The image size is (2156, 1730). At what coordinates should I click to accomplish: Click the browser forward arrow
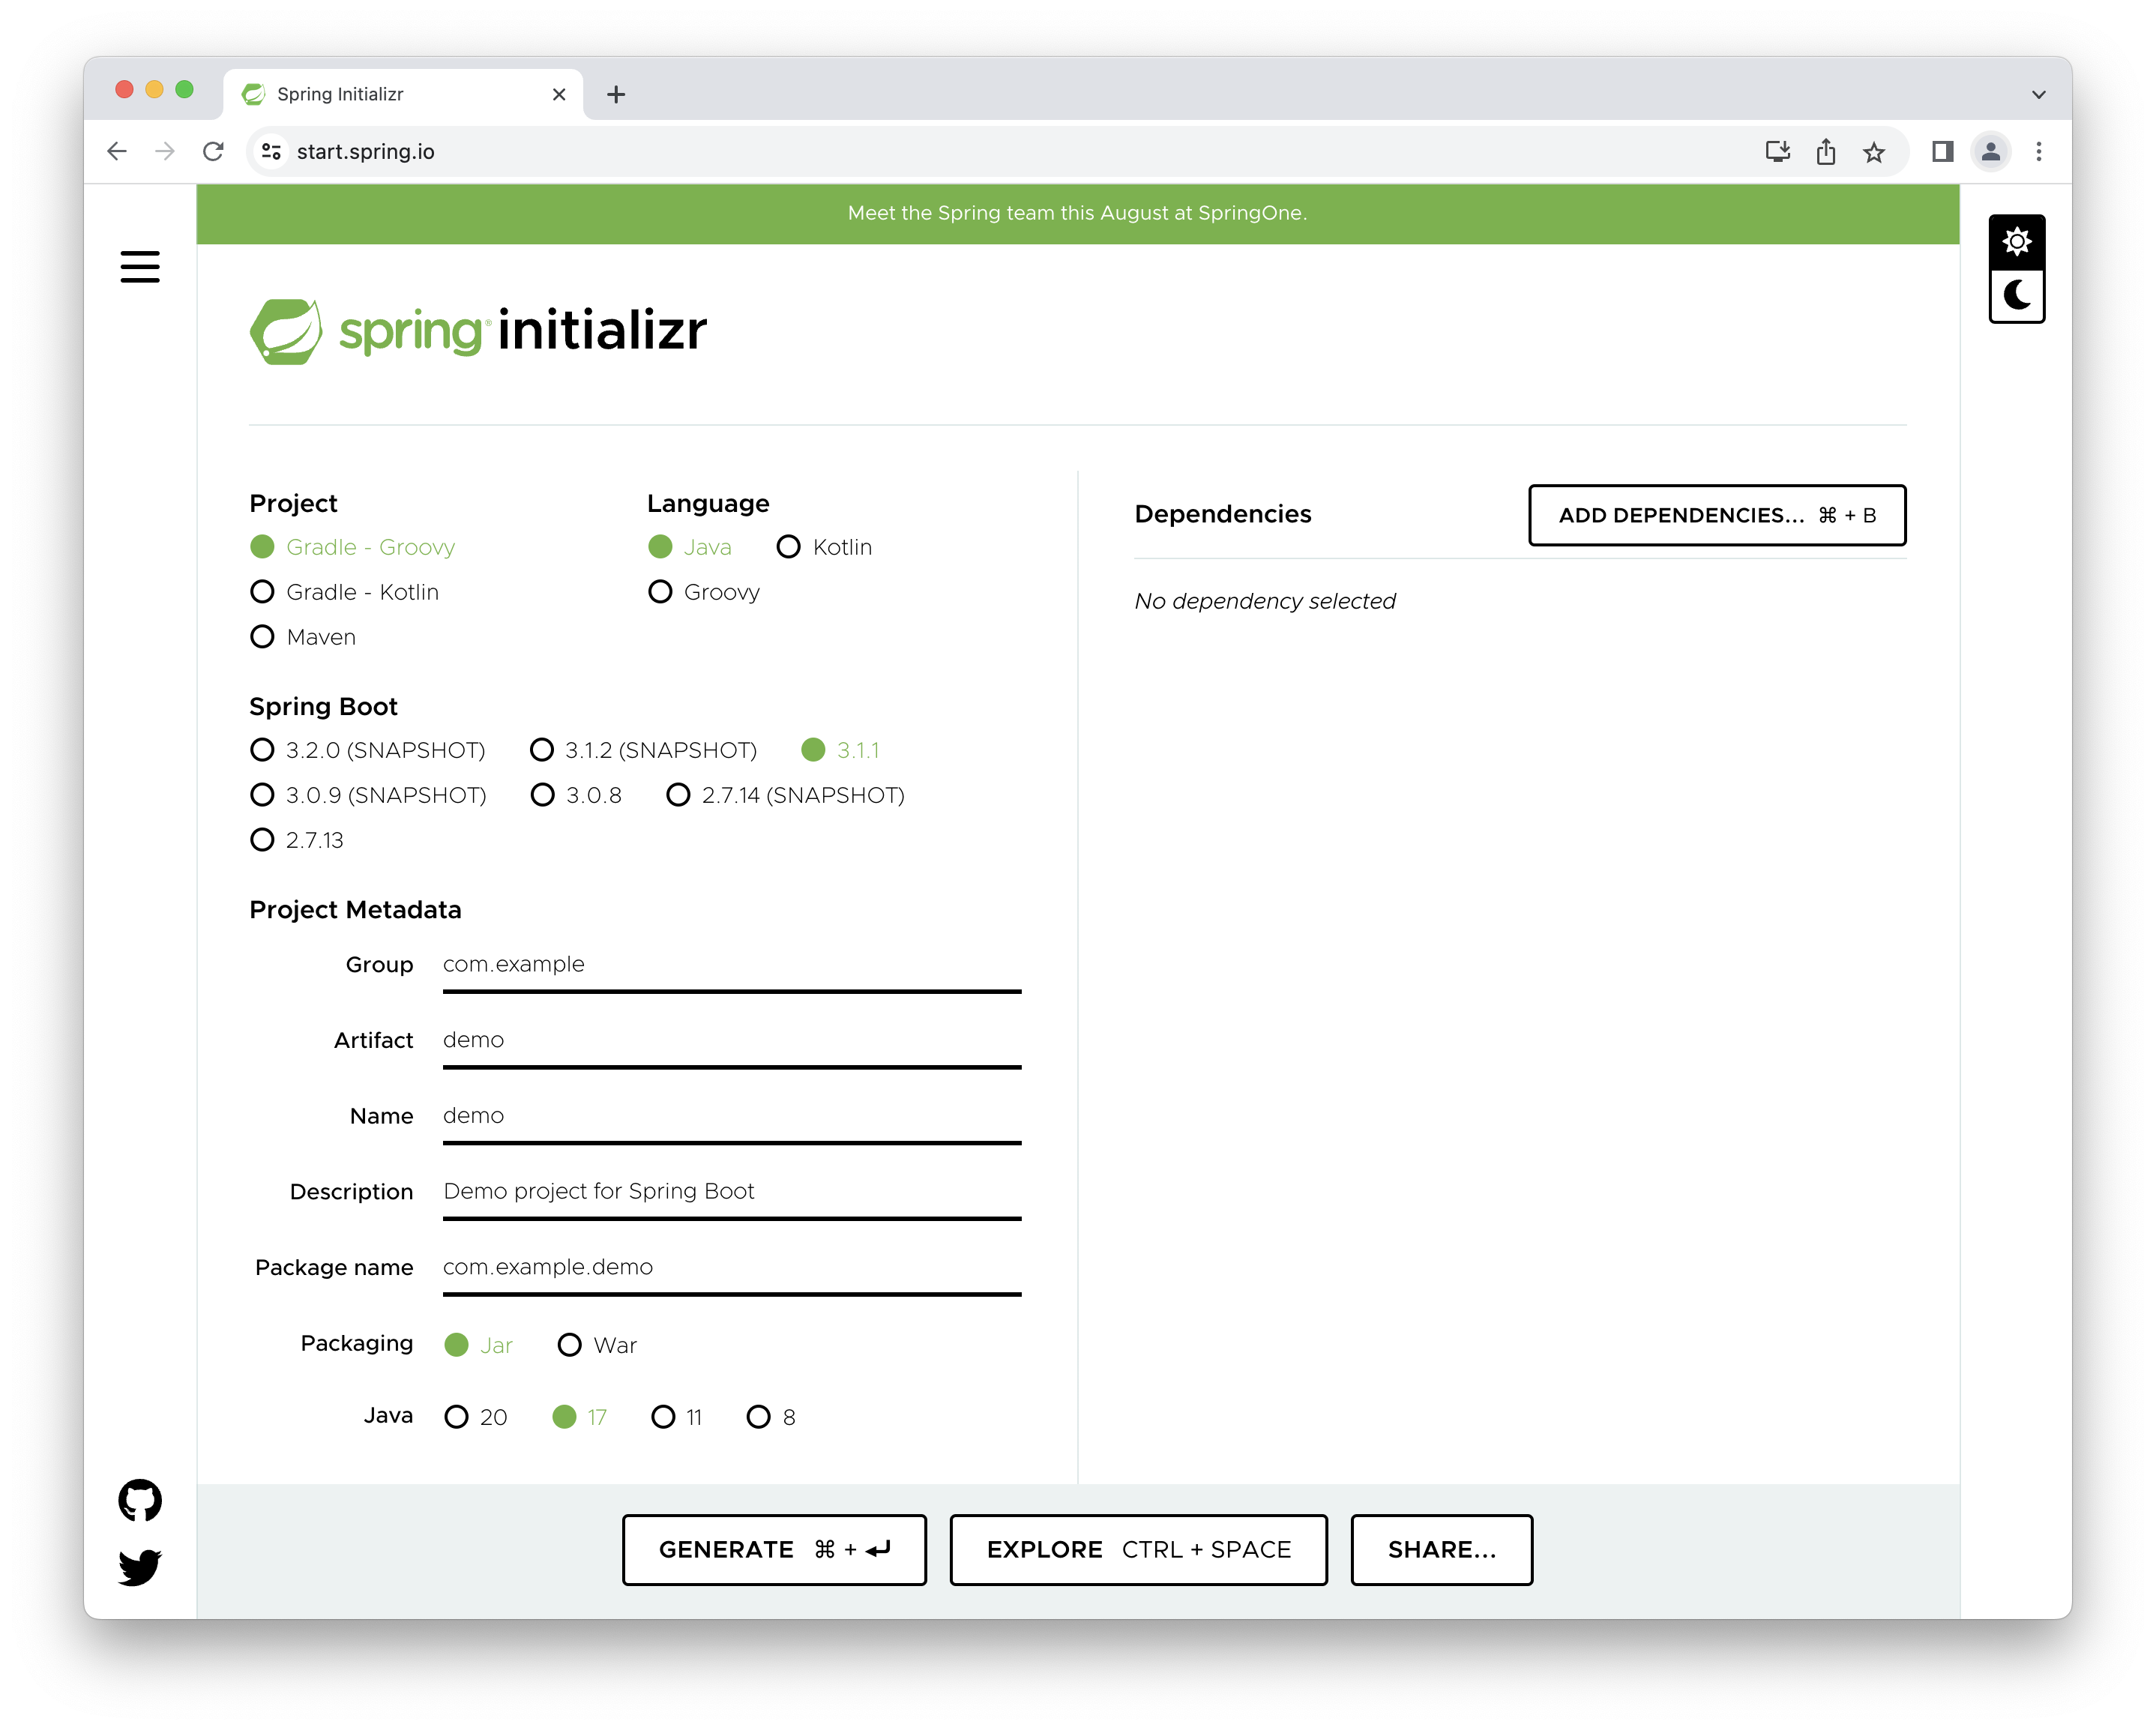[165, 151]
